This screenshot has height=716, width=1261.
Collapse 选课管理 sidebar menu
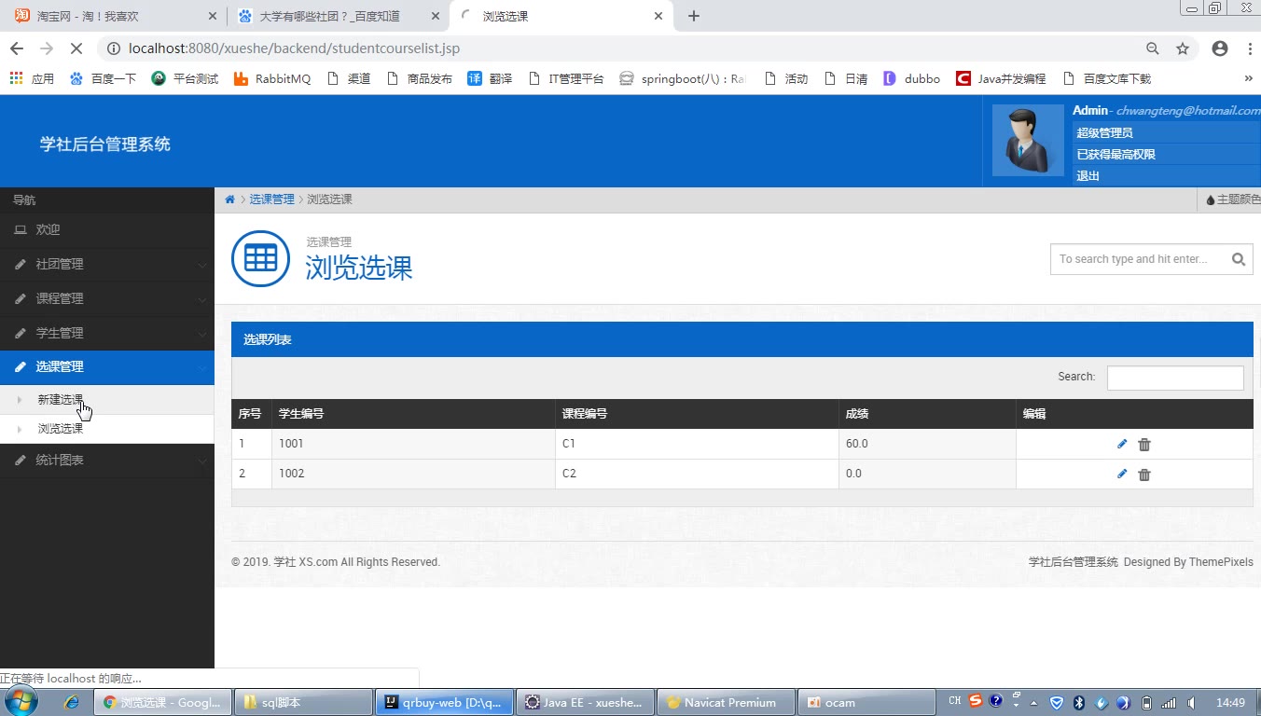(107, 366)
